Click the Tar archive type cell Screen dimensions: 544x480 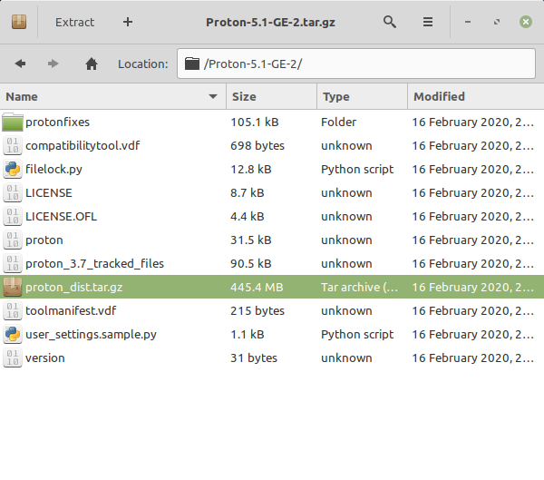(x=359, y=288)
